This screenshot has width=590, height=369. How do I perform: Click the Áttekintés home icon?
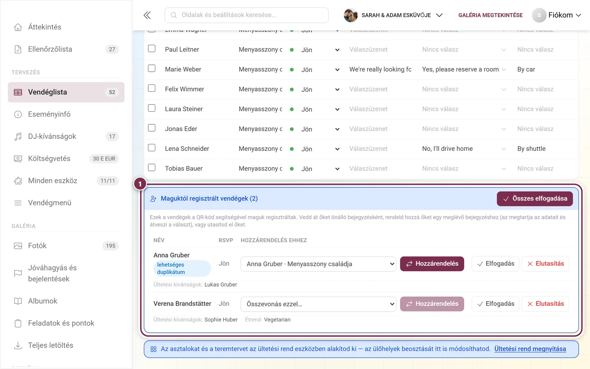18,27
